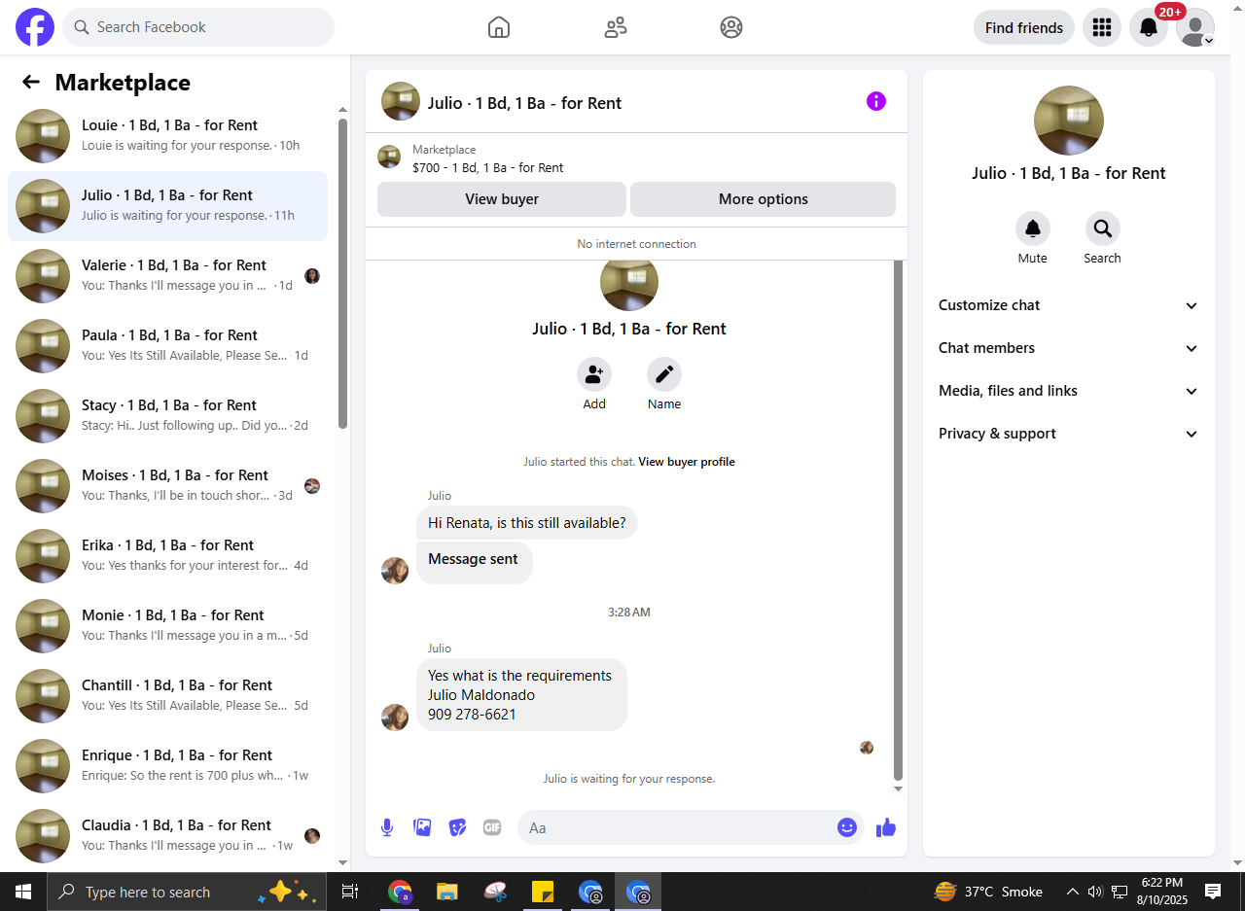This screenshot has width=1245, height=911.
Task: Open Louie's rental conversation
Action: 167,136
